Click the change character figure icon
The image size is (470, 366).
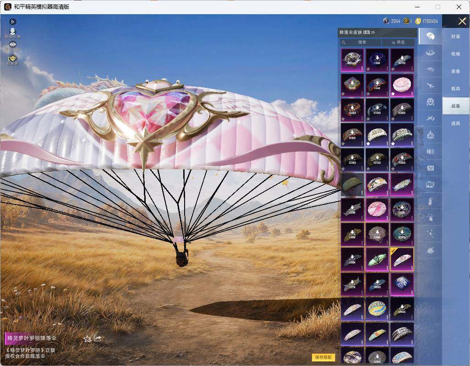(12, 33)
